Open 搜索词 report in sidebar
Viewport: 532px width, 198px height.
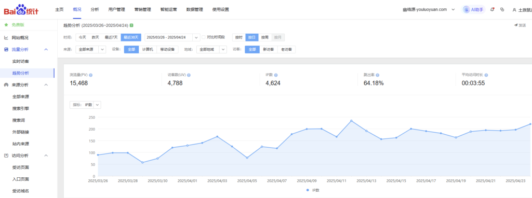pos(18,120)
